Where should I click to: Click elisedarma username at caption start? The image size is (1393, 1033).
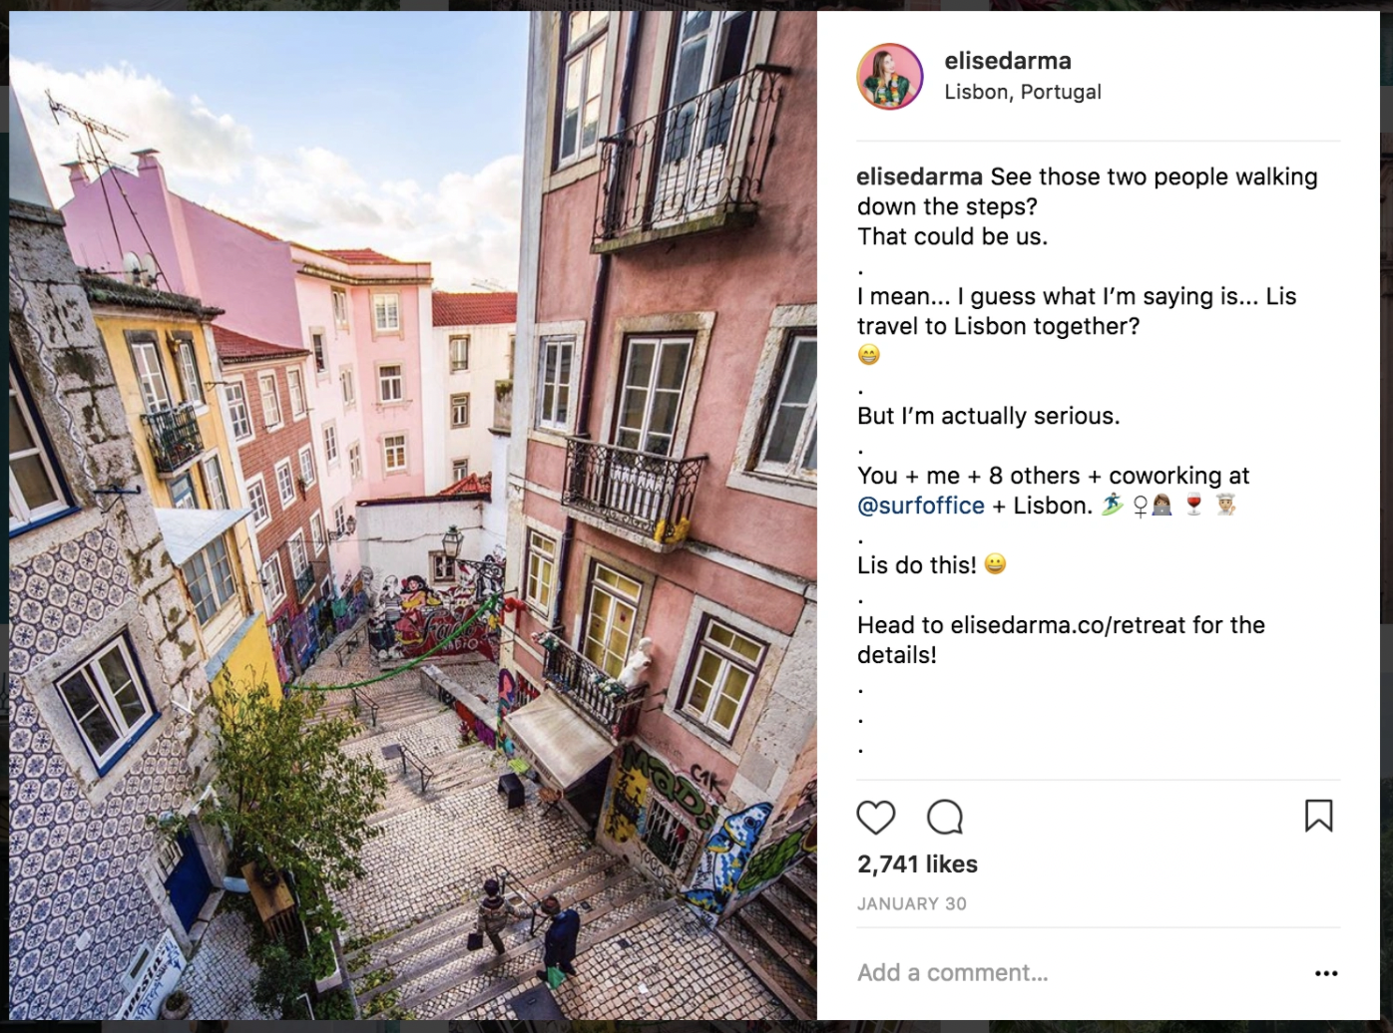[x=919, y=176]
